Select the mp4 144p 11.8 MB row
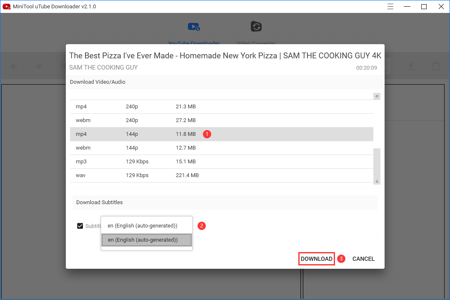The image size is (450, 300). [222, 134]
